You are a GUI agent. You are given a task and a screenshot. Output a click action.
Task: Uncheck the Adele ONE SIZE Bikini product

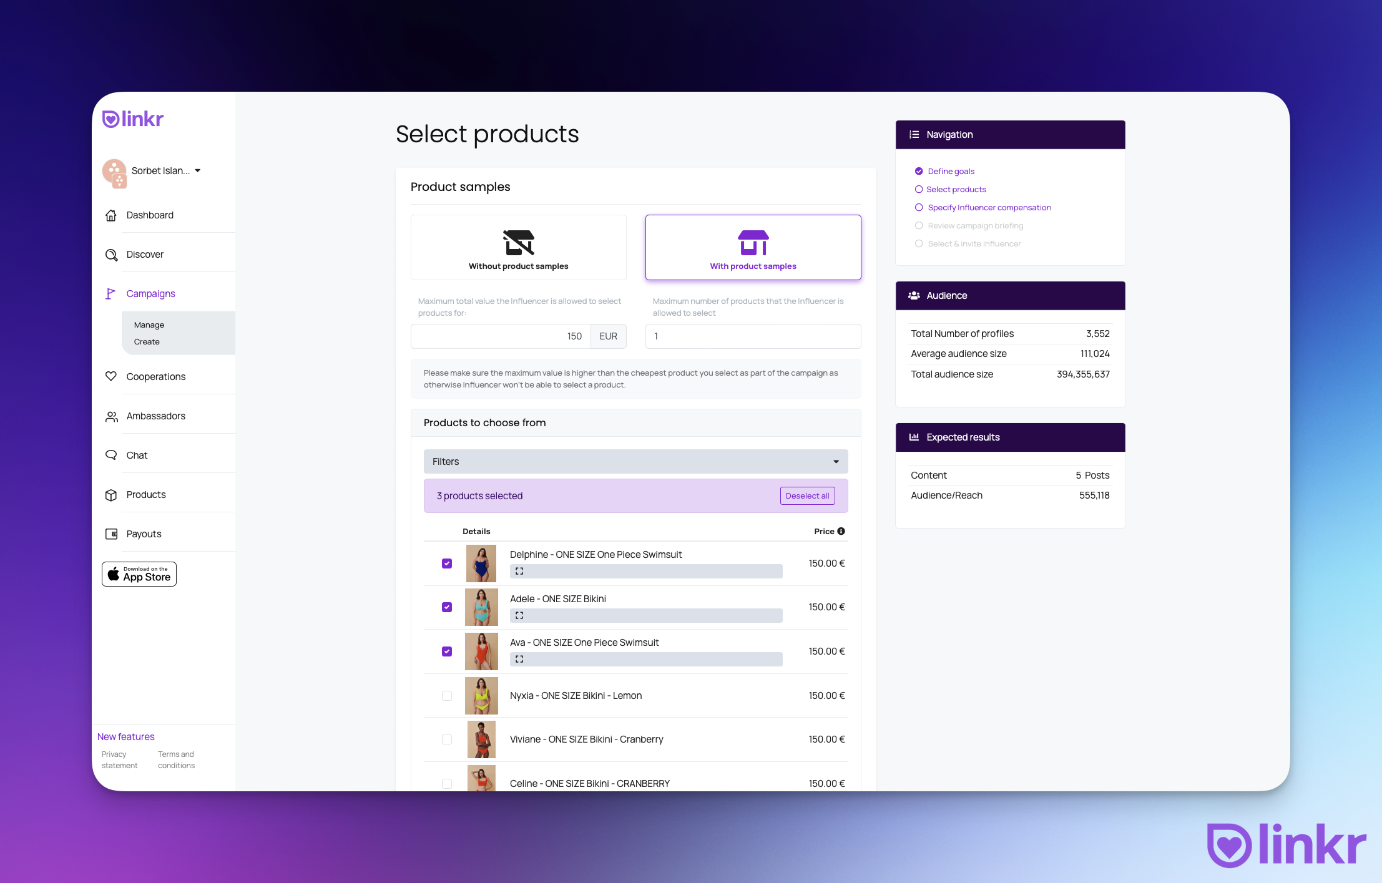[447, 607]
